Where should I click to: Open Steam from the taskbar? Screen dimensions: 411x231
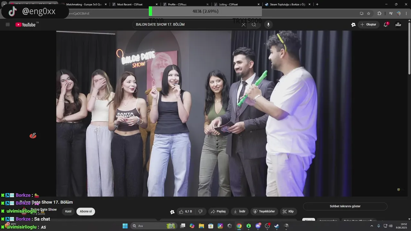277,226
